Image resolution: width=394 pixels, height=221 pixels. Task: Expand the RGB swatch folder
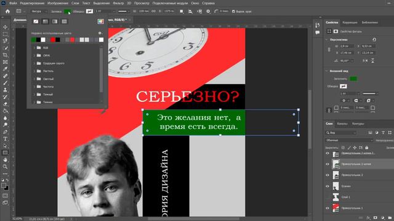(34, 48)
